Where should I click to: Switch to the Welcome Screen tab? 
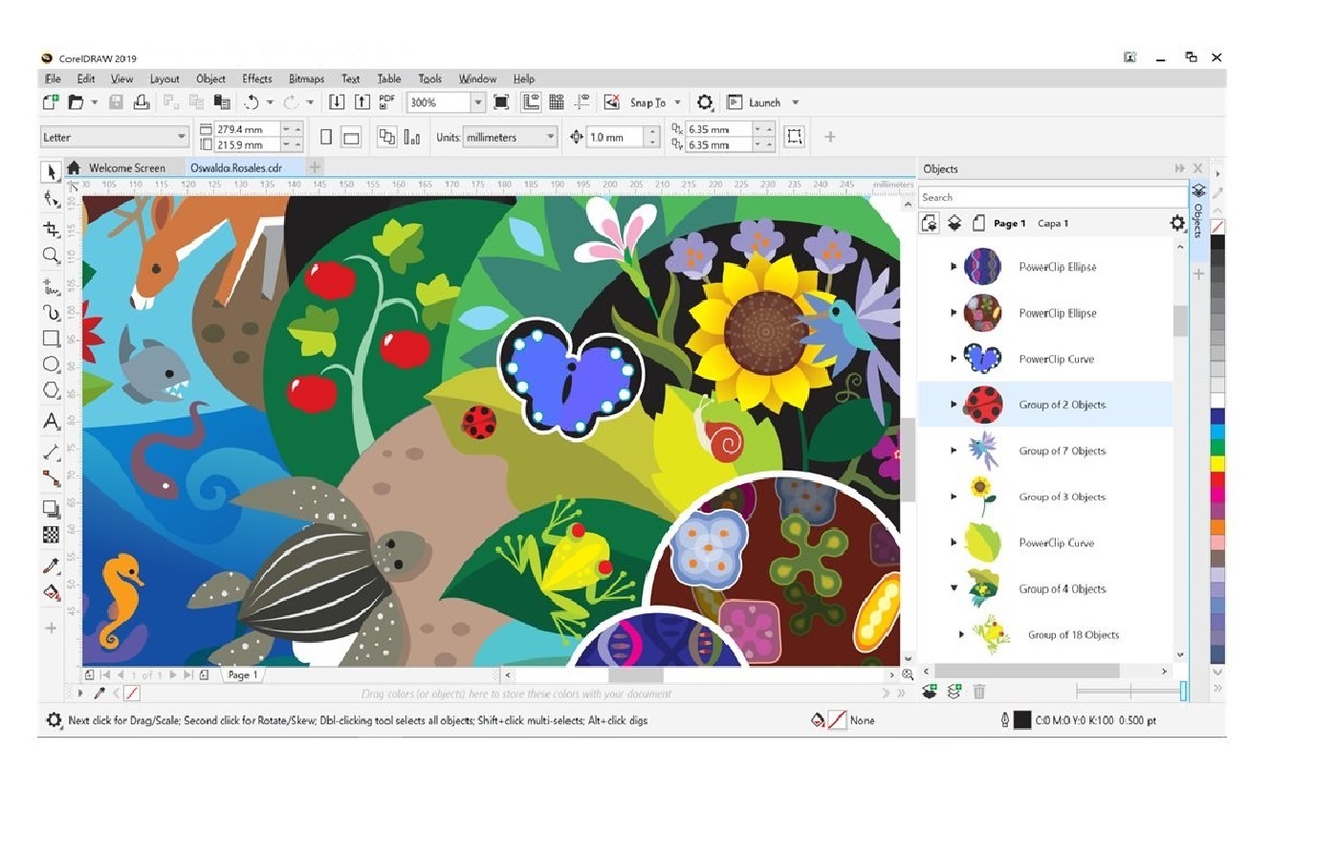(x=126, y=167)
